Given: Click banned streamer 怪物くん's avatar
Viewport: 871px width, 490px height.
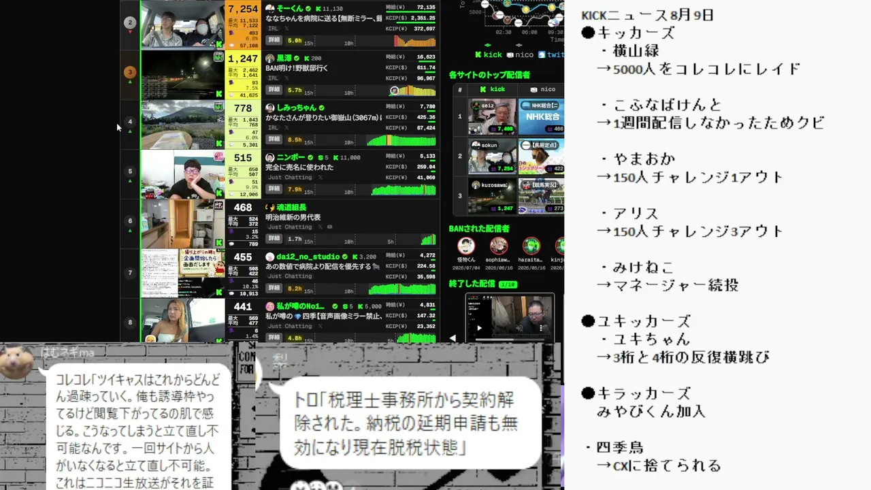Looking at the screenshot, I should click(466, 246).
